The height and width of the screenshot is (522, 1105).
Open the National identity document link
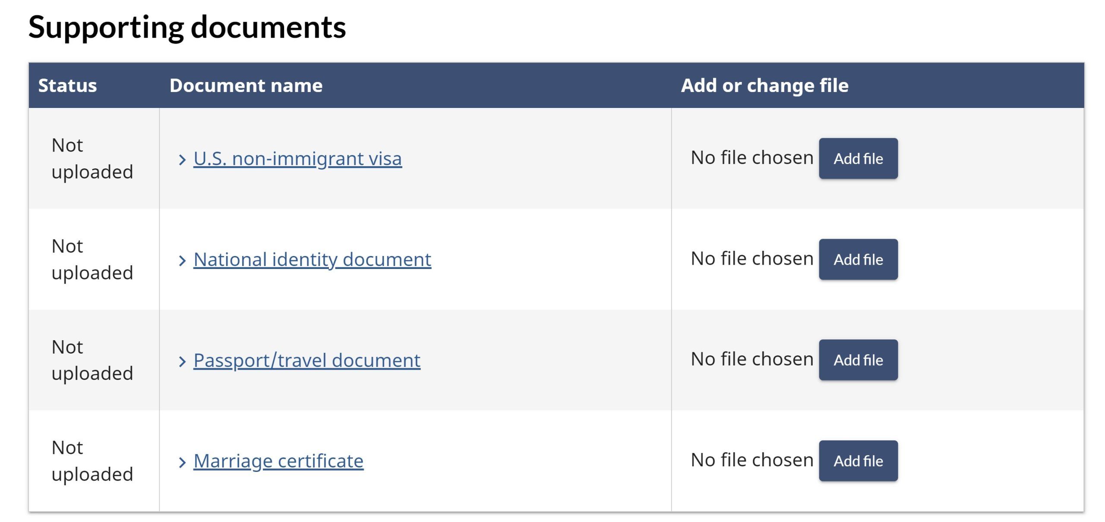click(x=312, y=259)
